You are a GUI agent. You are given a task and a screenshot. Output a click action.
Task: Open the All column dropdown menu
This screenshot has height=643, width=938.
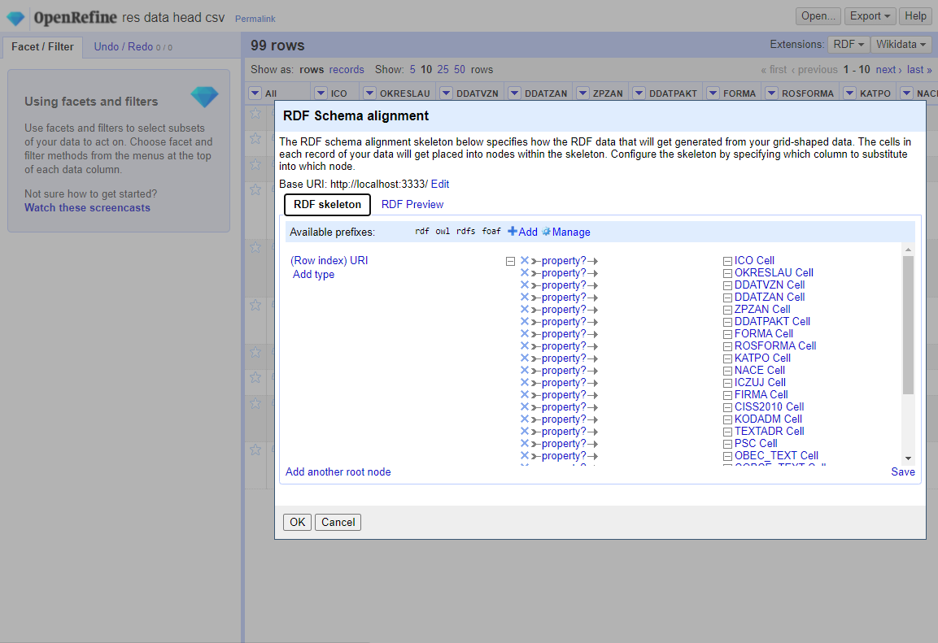[x=255, y=93]
